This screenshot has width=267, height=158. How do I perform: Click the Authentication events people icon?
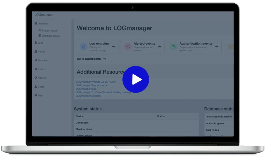173,46
